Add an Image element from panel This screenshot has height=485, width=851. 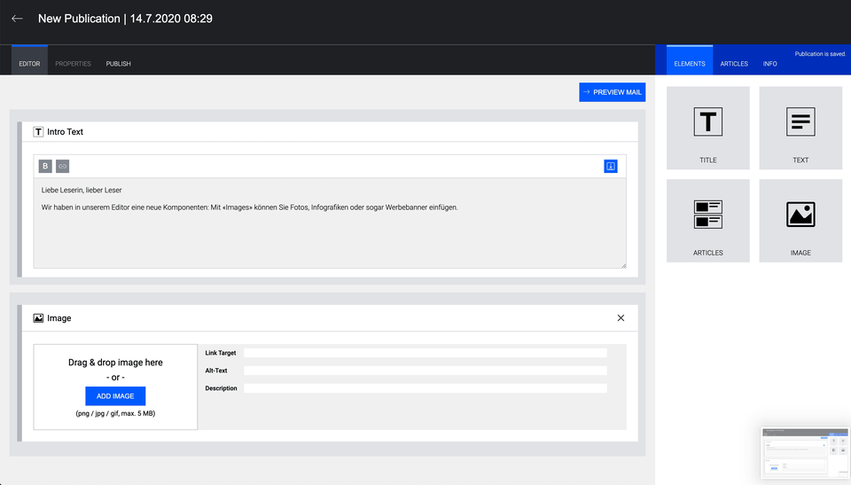(800, 221)
